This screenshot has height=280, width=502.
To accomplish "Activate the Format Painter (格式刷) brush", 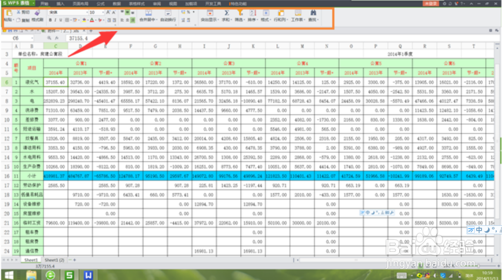I will [37, 13].
